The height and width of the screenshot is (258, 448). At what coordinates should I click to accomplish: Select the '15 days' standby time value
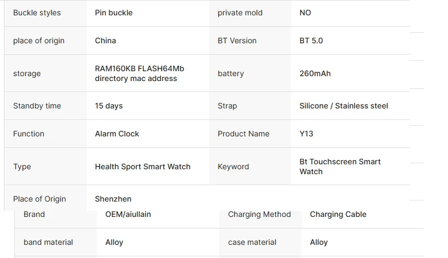coord(109,106)
